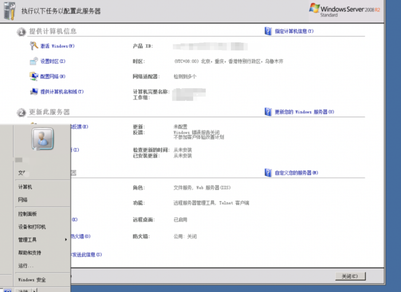Screen dimensions: 401x292
Task: Open 控制面板 from the Start menu
Action: pos(27,214)
